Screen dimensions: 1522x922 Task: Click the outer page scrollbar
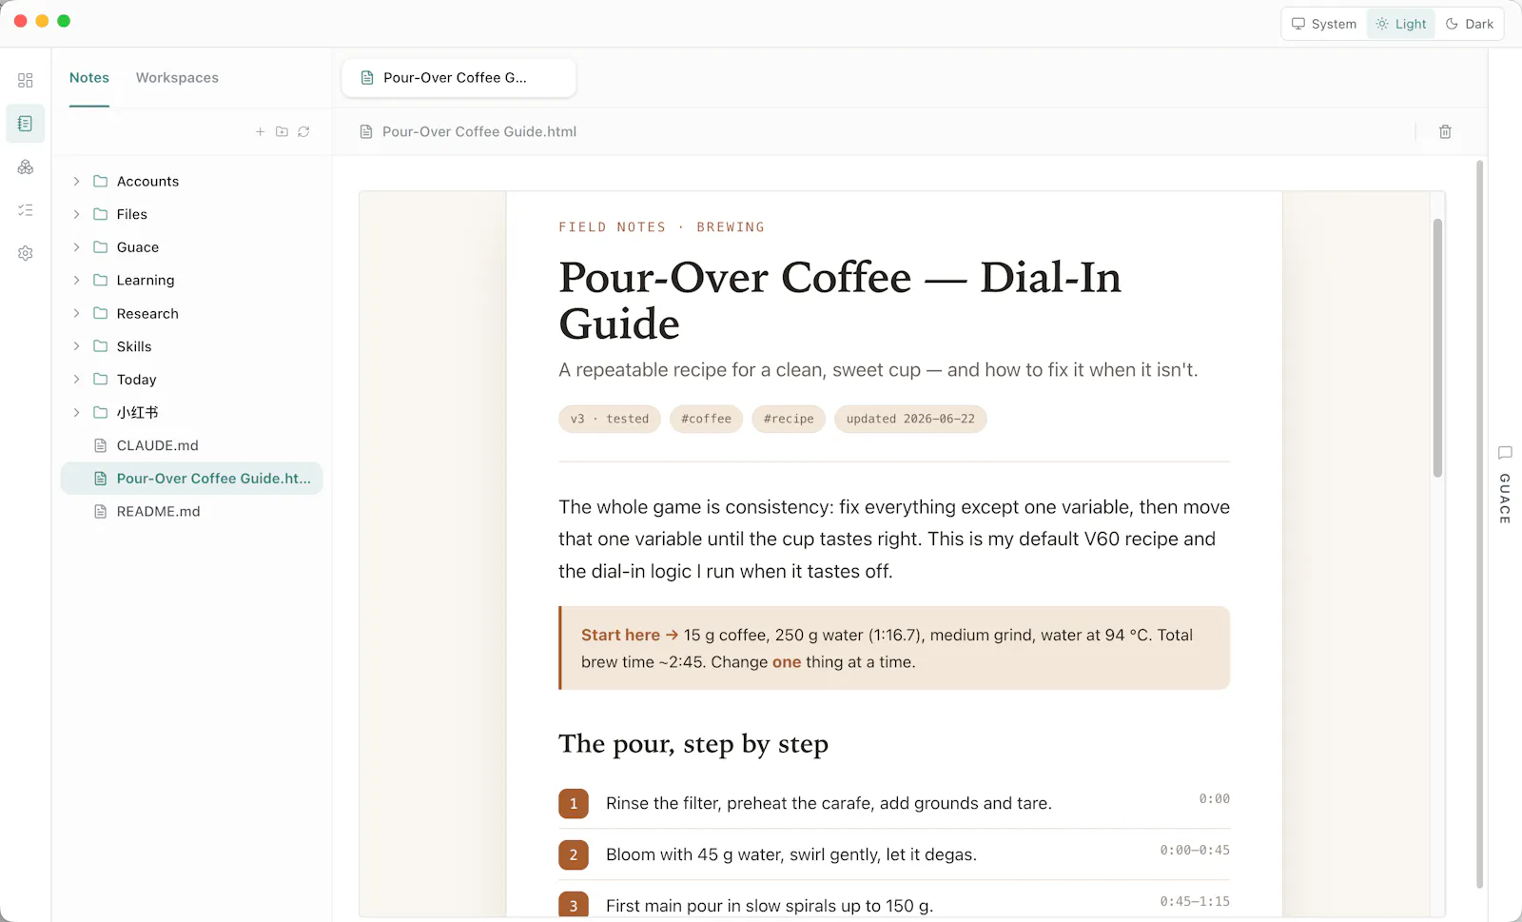[x=1479, y=524]
